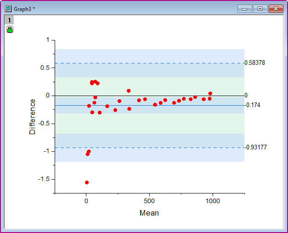Select the solid blue mean line
The image size is (288, 233).
click(x=150, y=106)
